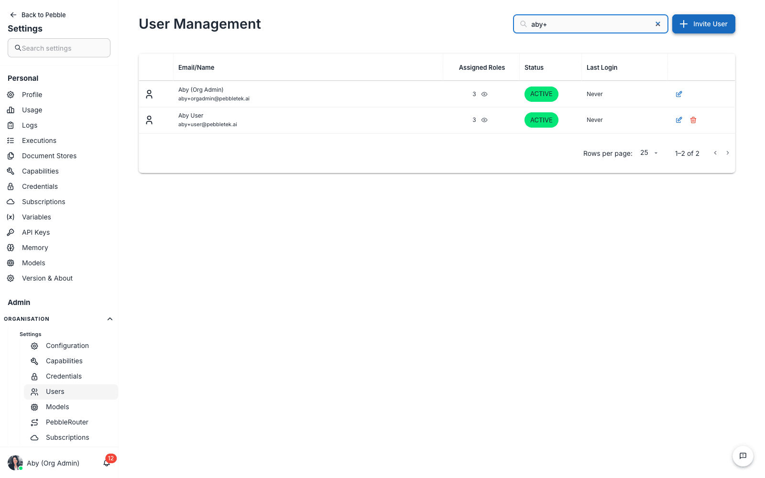The height and width of the screenshot is (478, 765).
Task: View roles for aby+orgadmin eye icon
Action: (484, 94)
